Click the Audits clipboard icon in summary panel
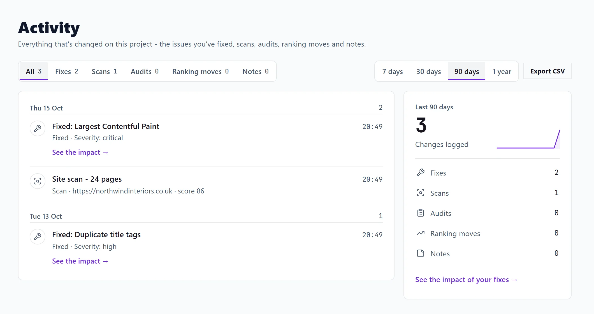 coord(421,213)
